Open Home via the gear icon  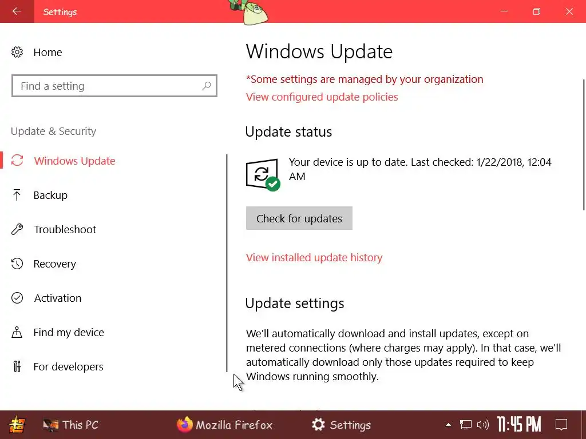point(17,52)
